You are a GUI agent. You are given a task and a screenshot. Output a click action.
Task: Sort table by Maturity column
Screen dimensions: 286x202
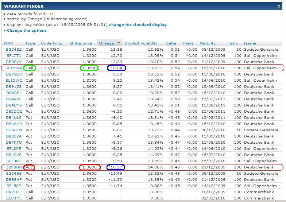[207, 43]
